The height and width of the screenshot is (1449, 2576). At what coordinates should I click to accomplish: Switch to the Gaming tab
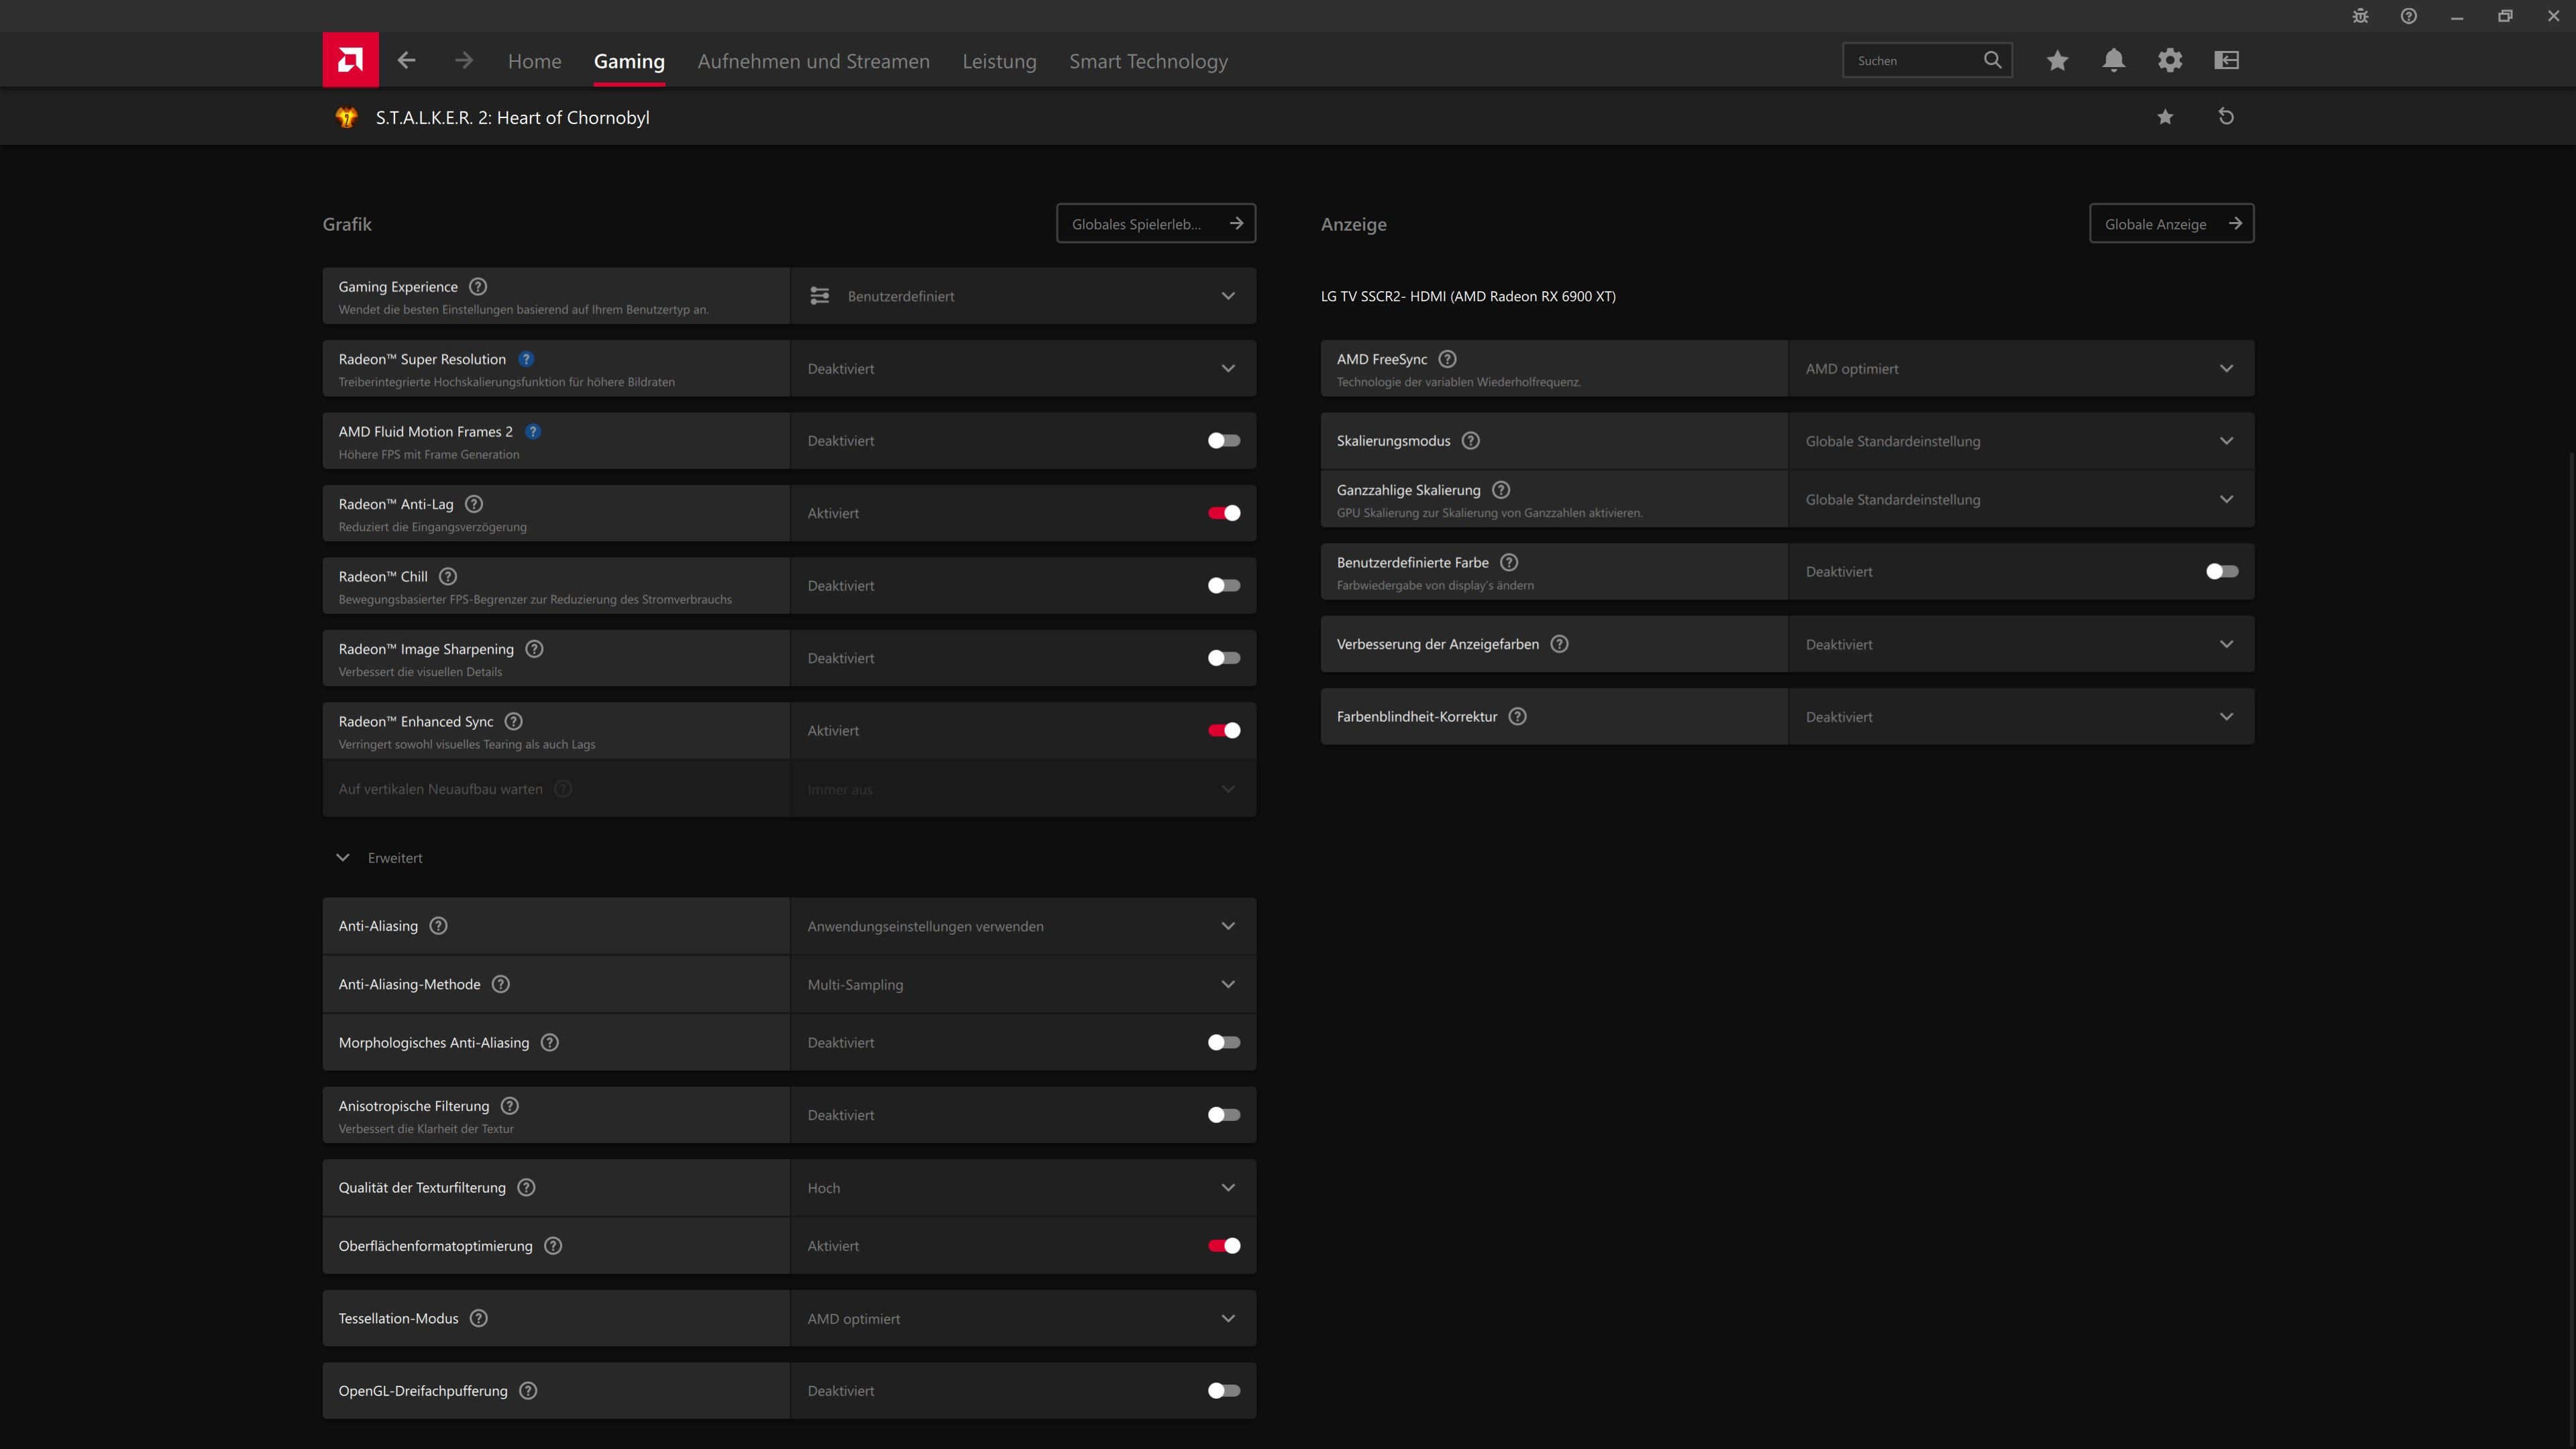coord(629,61)
